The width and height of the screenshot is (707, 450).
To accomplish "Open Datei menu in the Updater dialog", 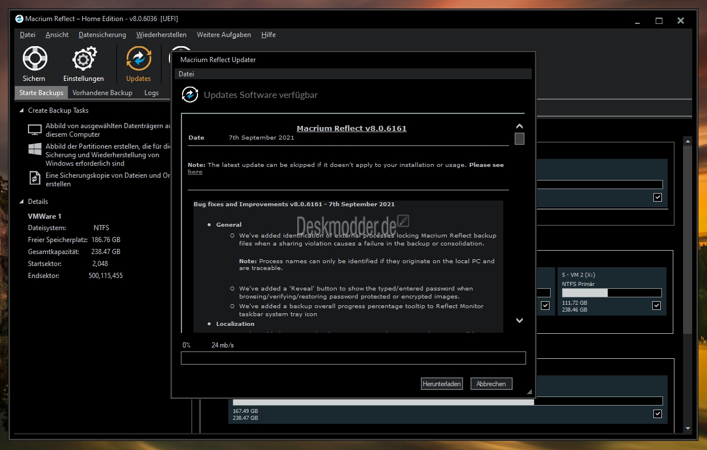I will coord(187,74).
